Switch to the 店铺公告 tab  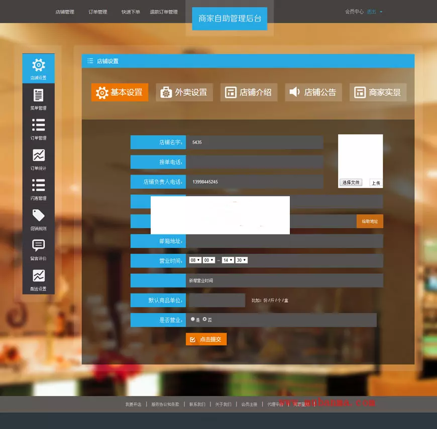click(314, 92)
